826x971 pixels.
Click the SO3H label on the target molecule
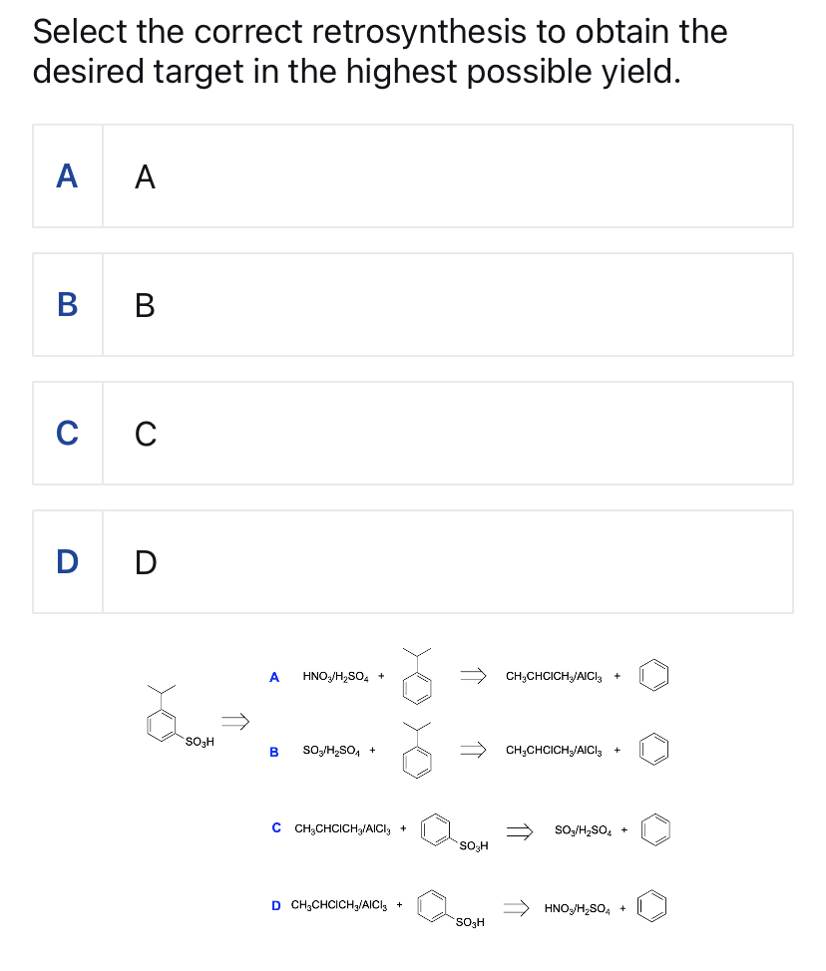198,741
